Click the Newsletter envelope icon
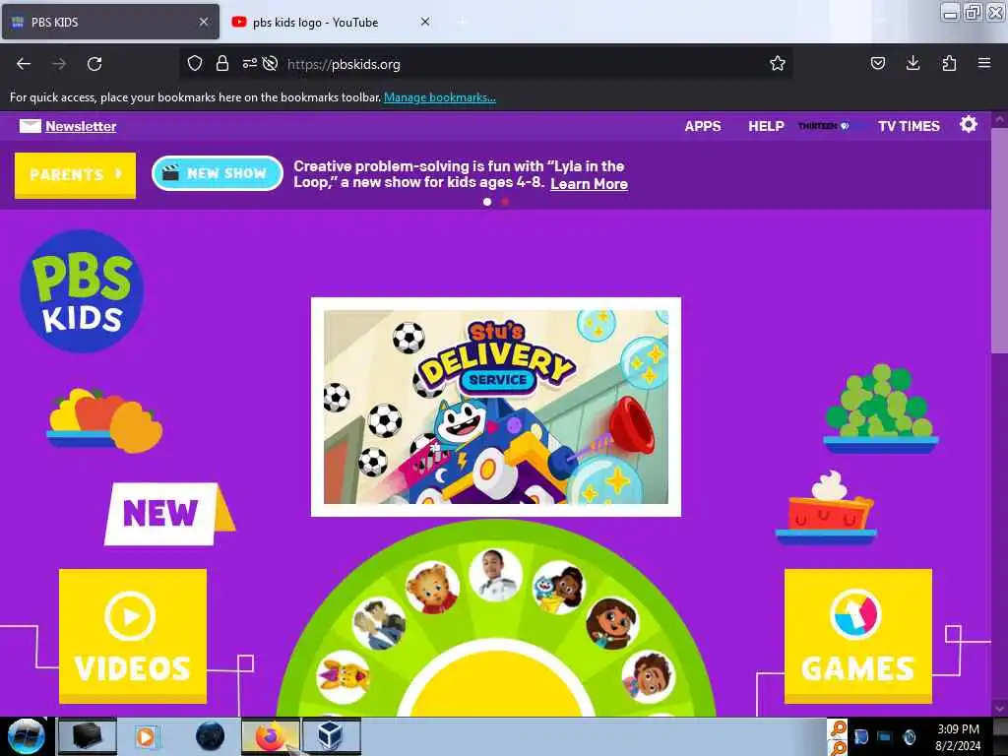The width and height of the screenshot is (1008, 756). pos(31,126)
